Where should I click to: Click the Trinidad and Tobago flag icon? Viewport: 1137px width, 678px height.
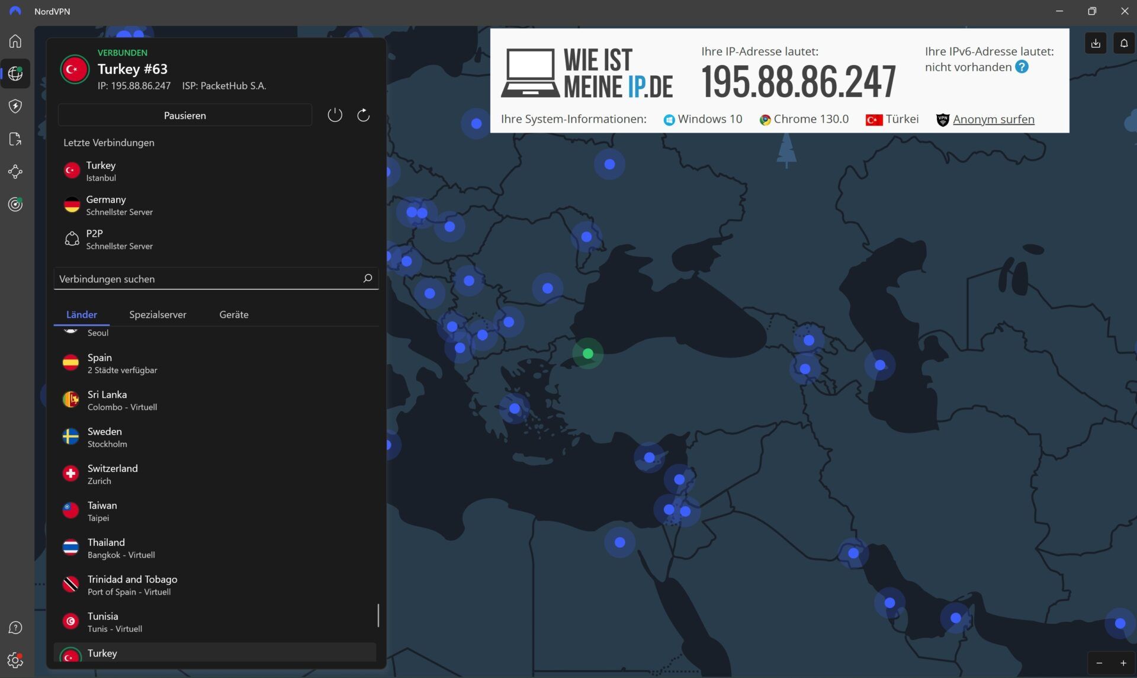coord(70,584)
